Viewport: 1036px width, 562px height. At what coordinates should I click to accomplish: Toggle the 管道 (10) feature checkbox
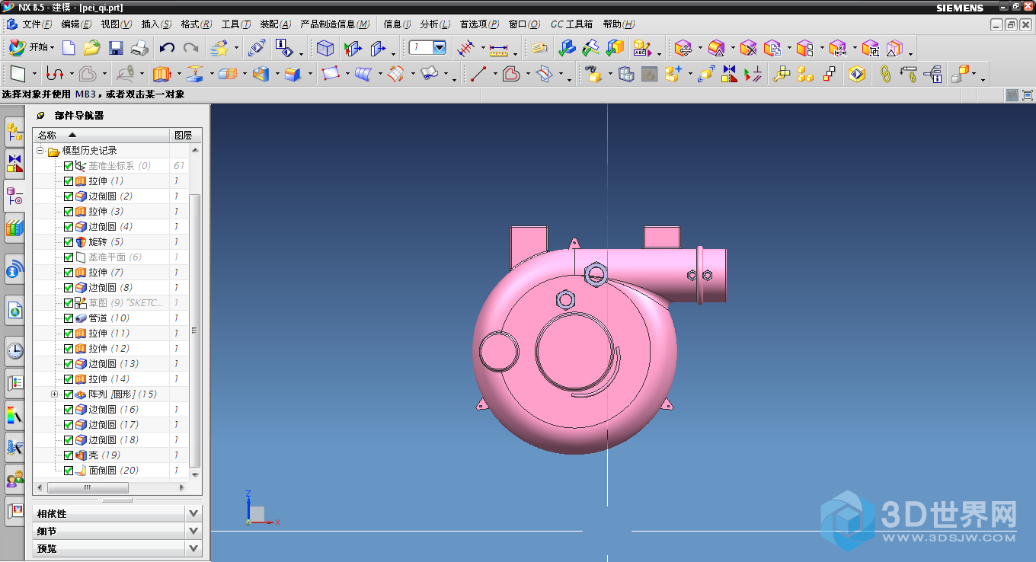point(69,318)
